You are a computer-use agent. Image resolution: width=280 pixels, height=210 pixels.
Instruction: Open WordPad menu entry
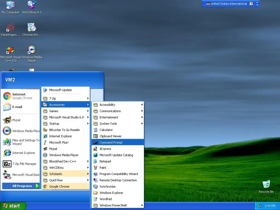pyautogui.click(x=118, y=199)
